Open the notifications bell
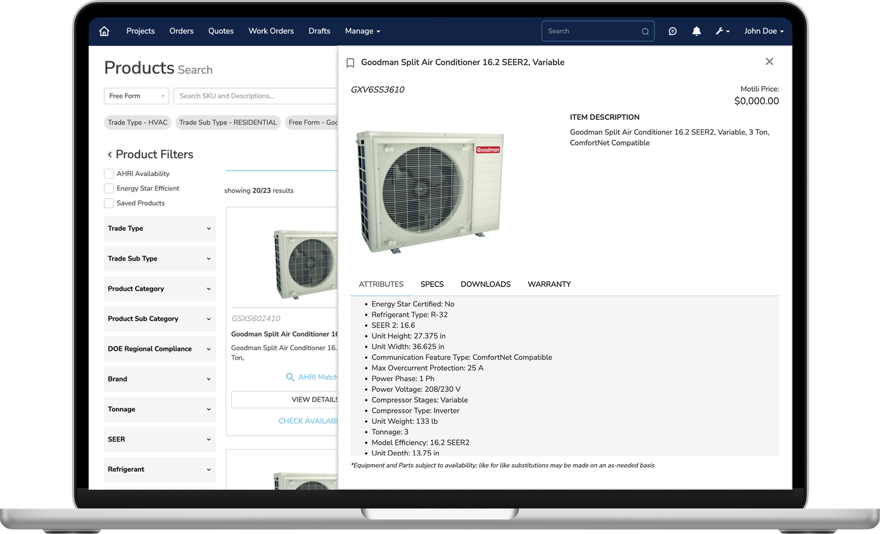 click(697, 31)
